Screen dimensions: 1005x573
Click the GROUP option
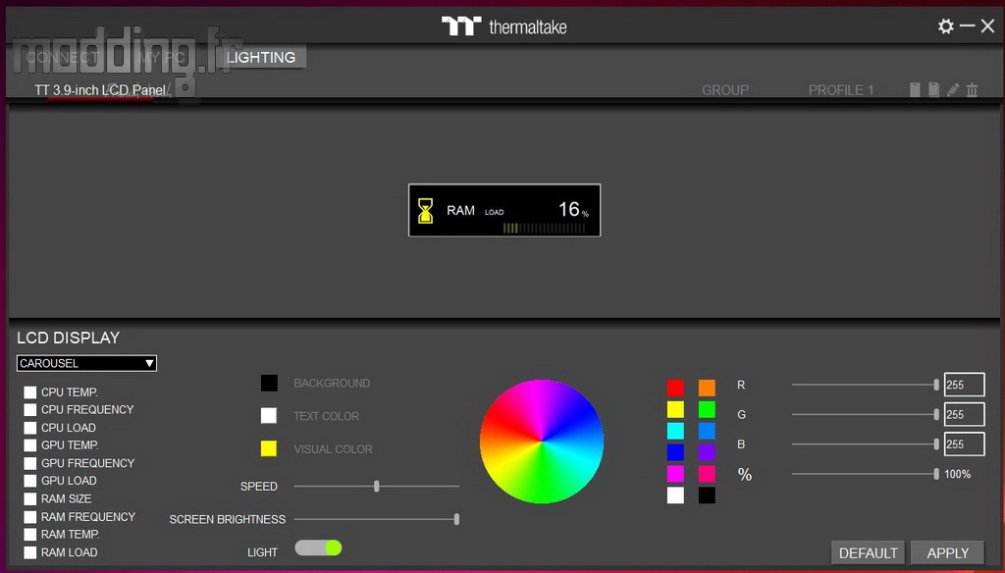click(x=725, y=90)
